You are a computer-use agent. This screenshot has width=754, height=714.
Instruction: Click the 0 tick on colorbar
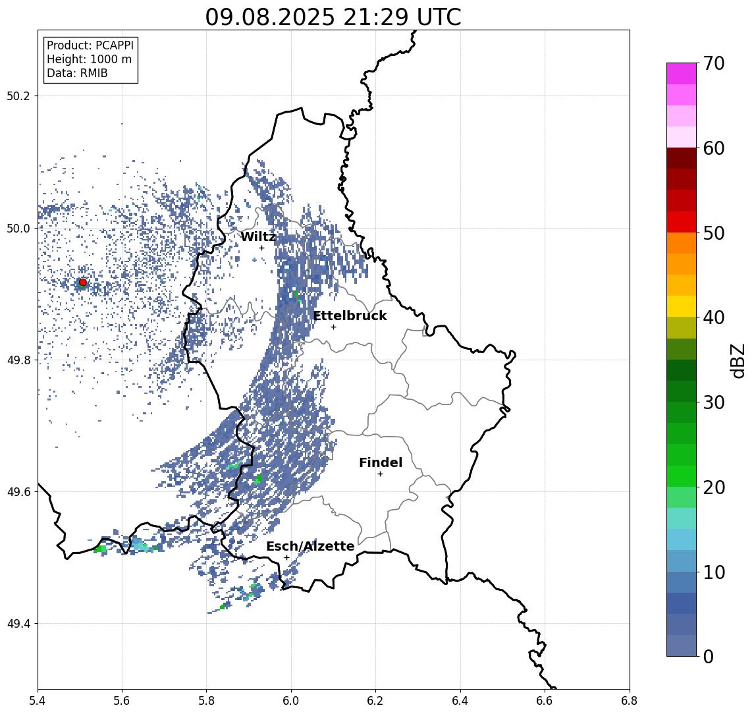(x=709, y=656)
